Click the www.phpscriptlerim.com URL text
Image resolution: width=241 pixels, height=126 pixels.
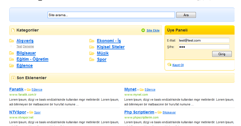[141, 117]
